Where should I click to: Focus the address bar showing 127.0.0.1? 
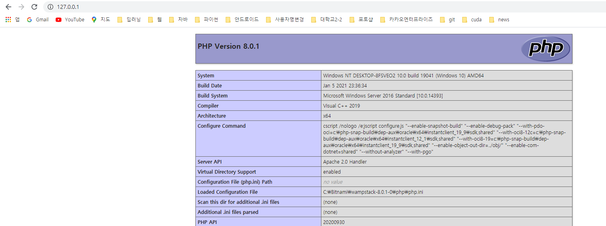click(x=323, y=7)
